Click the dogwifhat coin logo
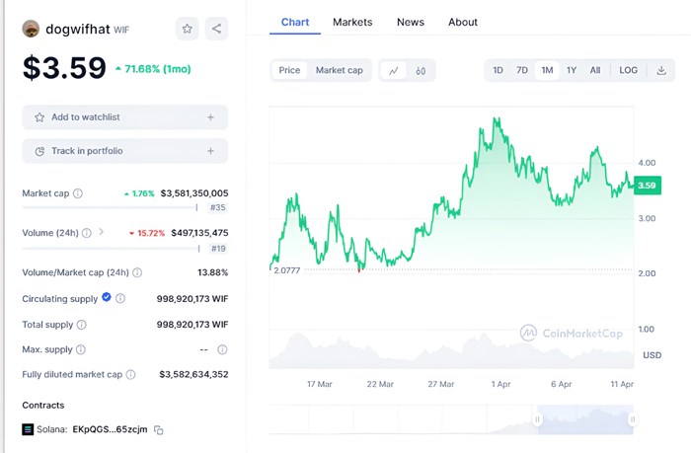Screen dimensions: 691x453 pyautogui.click(x=31, y=29)
